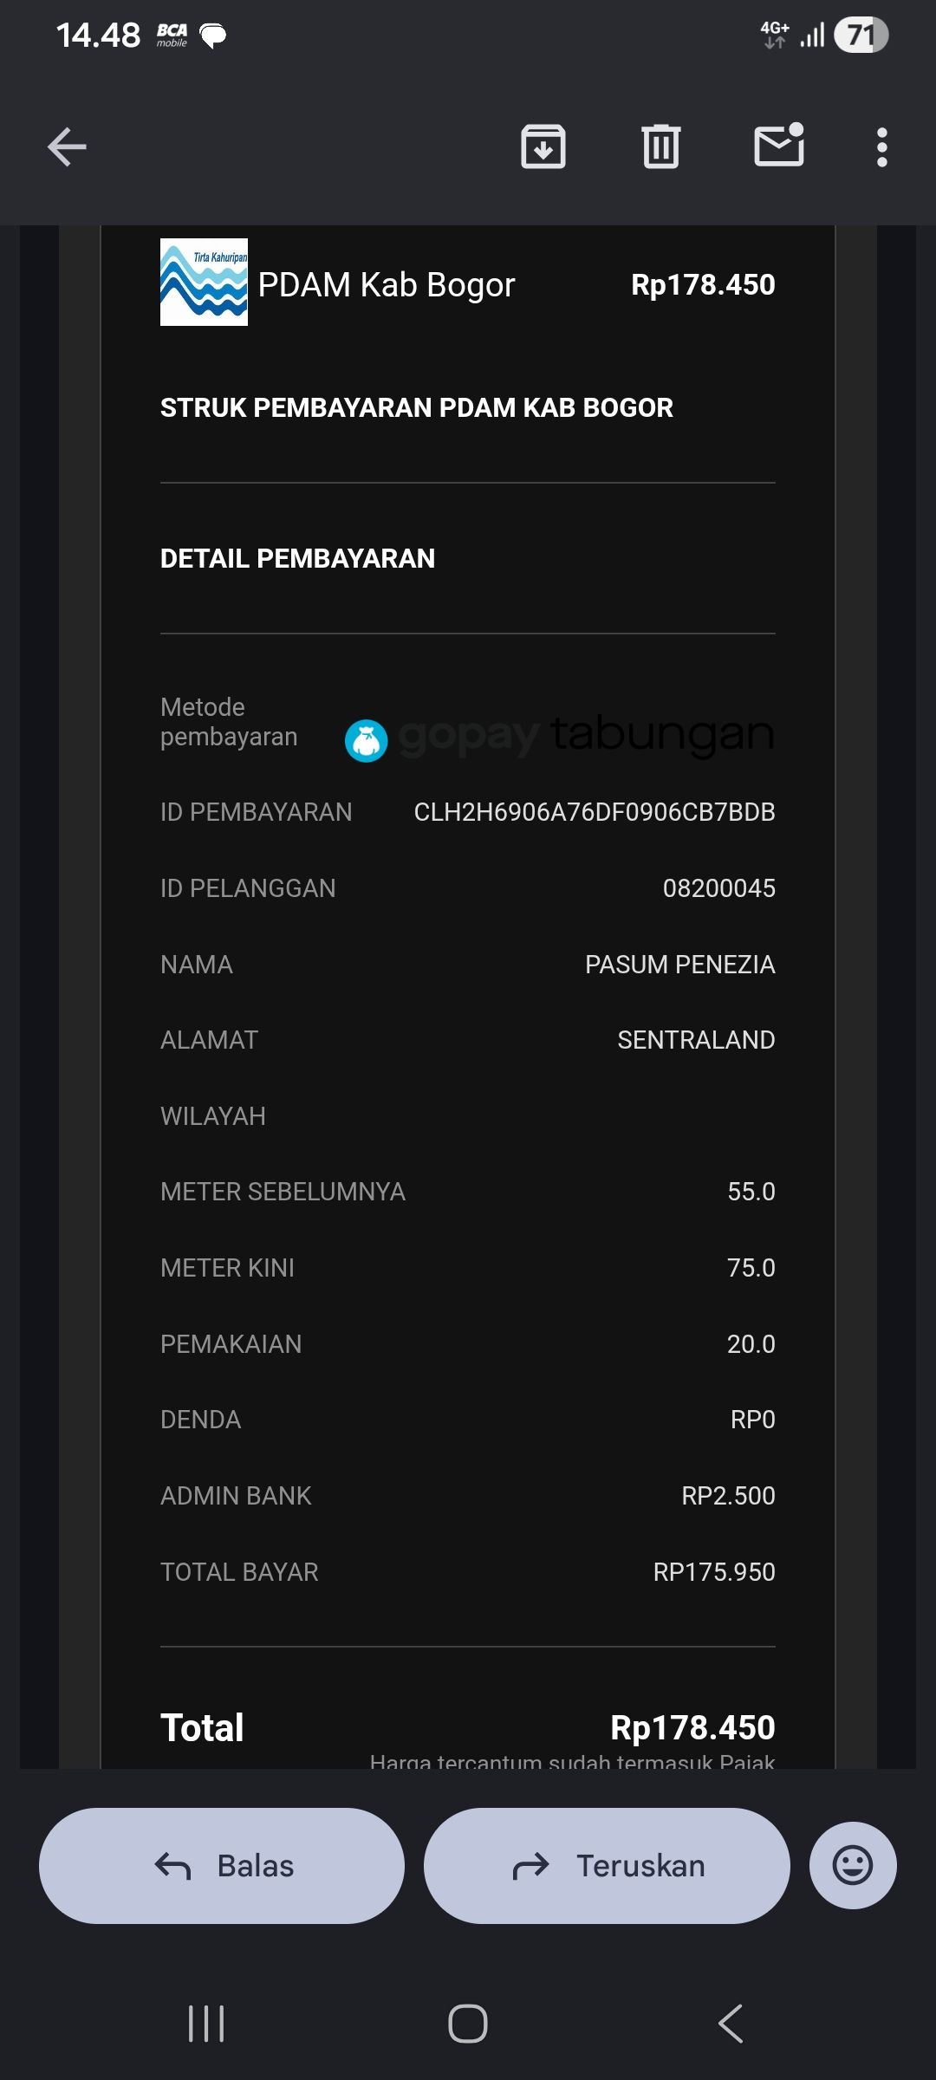This screenshot has height=2080, width=936.
Task: Tap the GoPay Tabungan icon
Action: click(x=366, y=741)
